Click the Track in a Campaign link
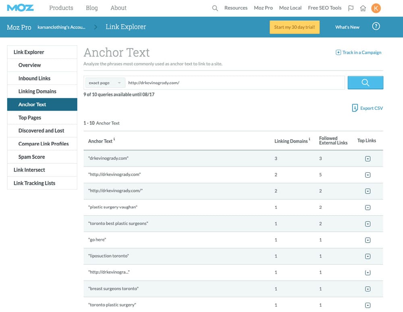Screen dimensions: 403x312 [x=361, y=52]
